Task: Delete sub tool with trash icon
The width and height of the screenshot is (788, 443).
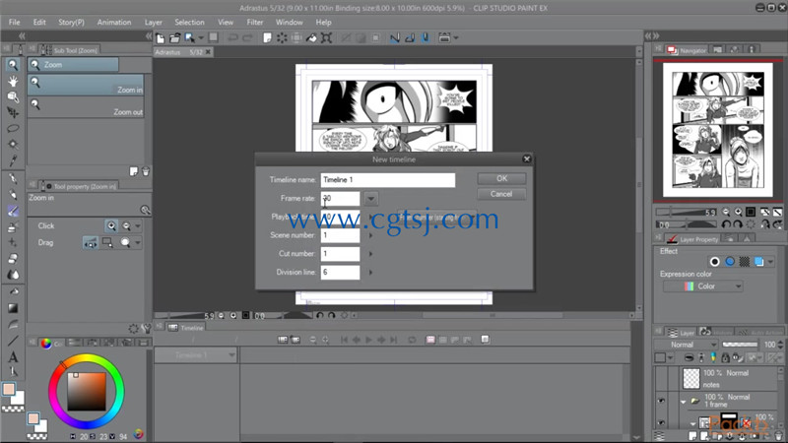Action: click(145, 171)
